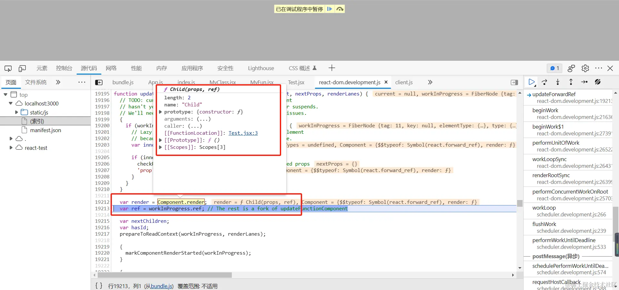The image size is (619, 290).
Task: Switch to 文件系统 navigator tab
Action: 36,82
